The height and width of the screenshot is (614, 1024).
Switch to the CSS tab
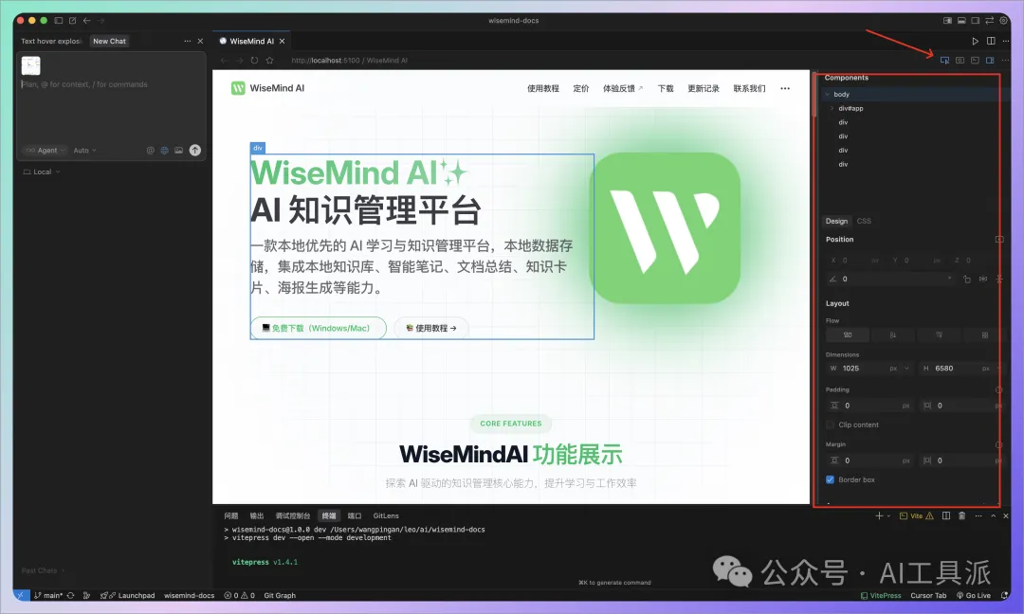tap(864, 221)
